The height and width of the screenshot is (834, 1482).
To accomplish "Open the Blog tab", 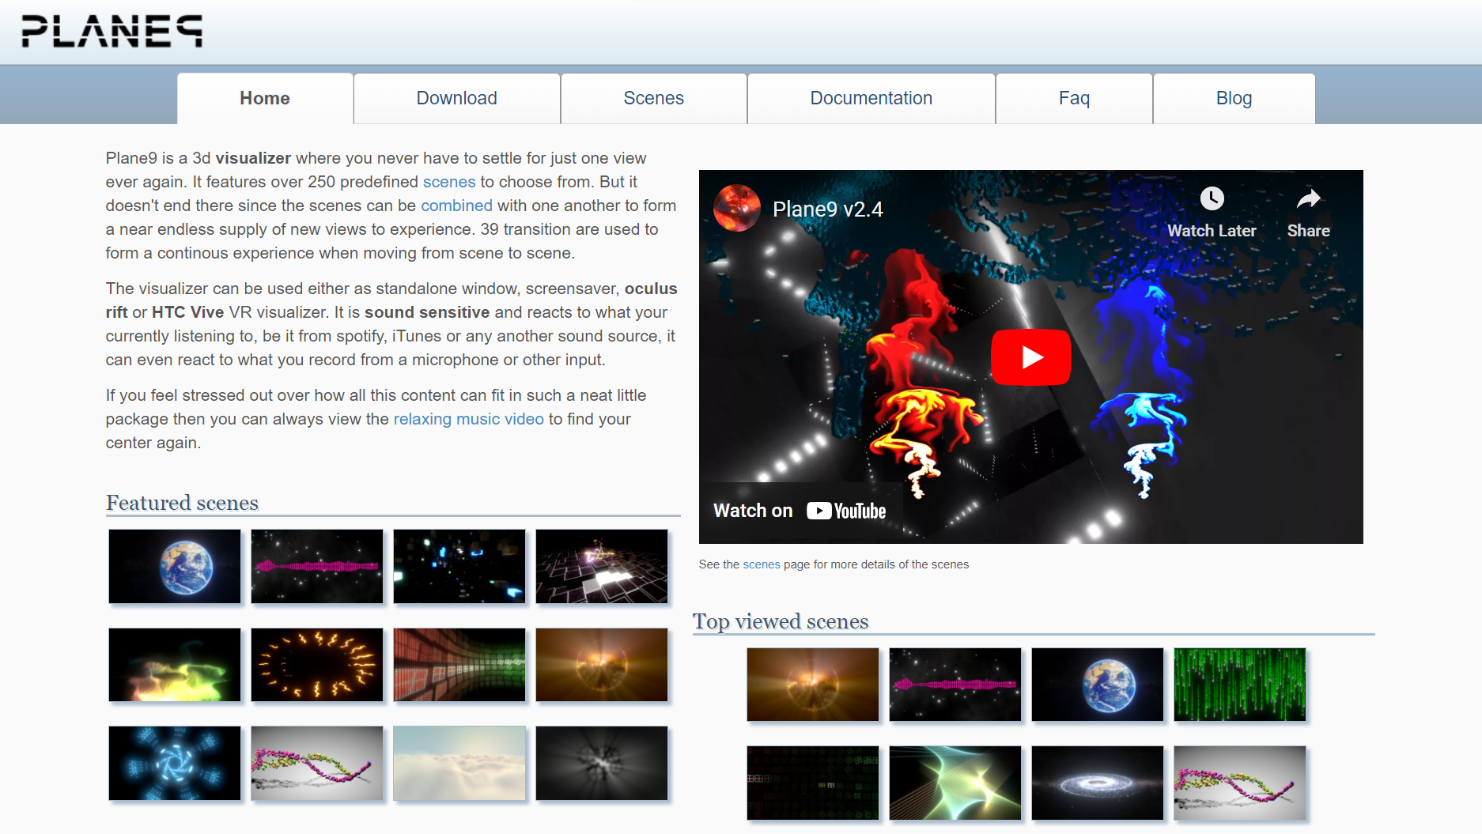I will (1234, 98).
